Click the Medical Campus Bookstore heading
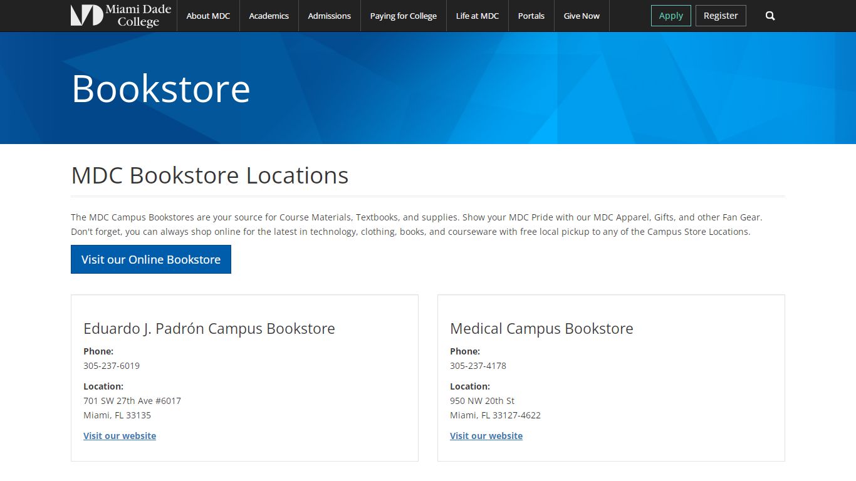This screenshot has width=856, height=481. [541, 328]
